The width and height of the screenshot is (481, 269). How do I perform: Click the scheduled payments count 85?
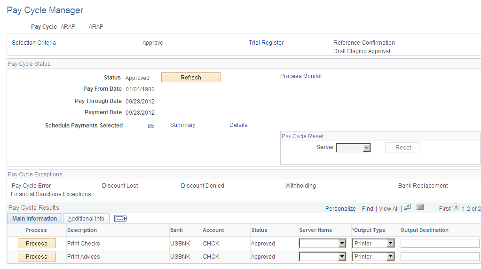pyautogui.click(x=150, y=126)
